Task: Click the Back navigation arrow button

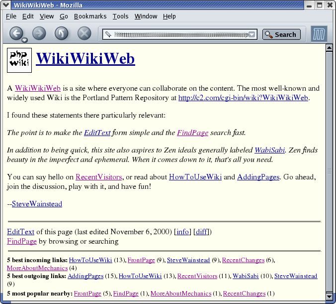Action: pyautogui.click(x=15, y=34)
